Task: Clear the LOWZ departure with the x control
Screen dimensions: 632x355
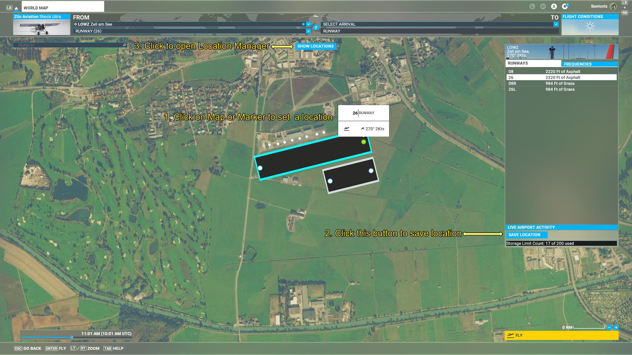Action: pyautogui.click(x=303, y=24)
